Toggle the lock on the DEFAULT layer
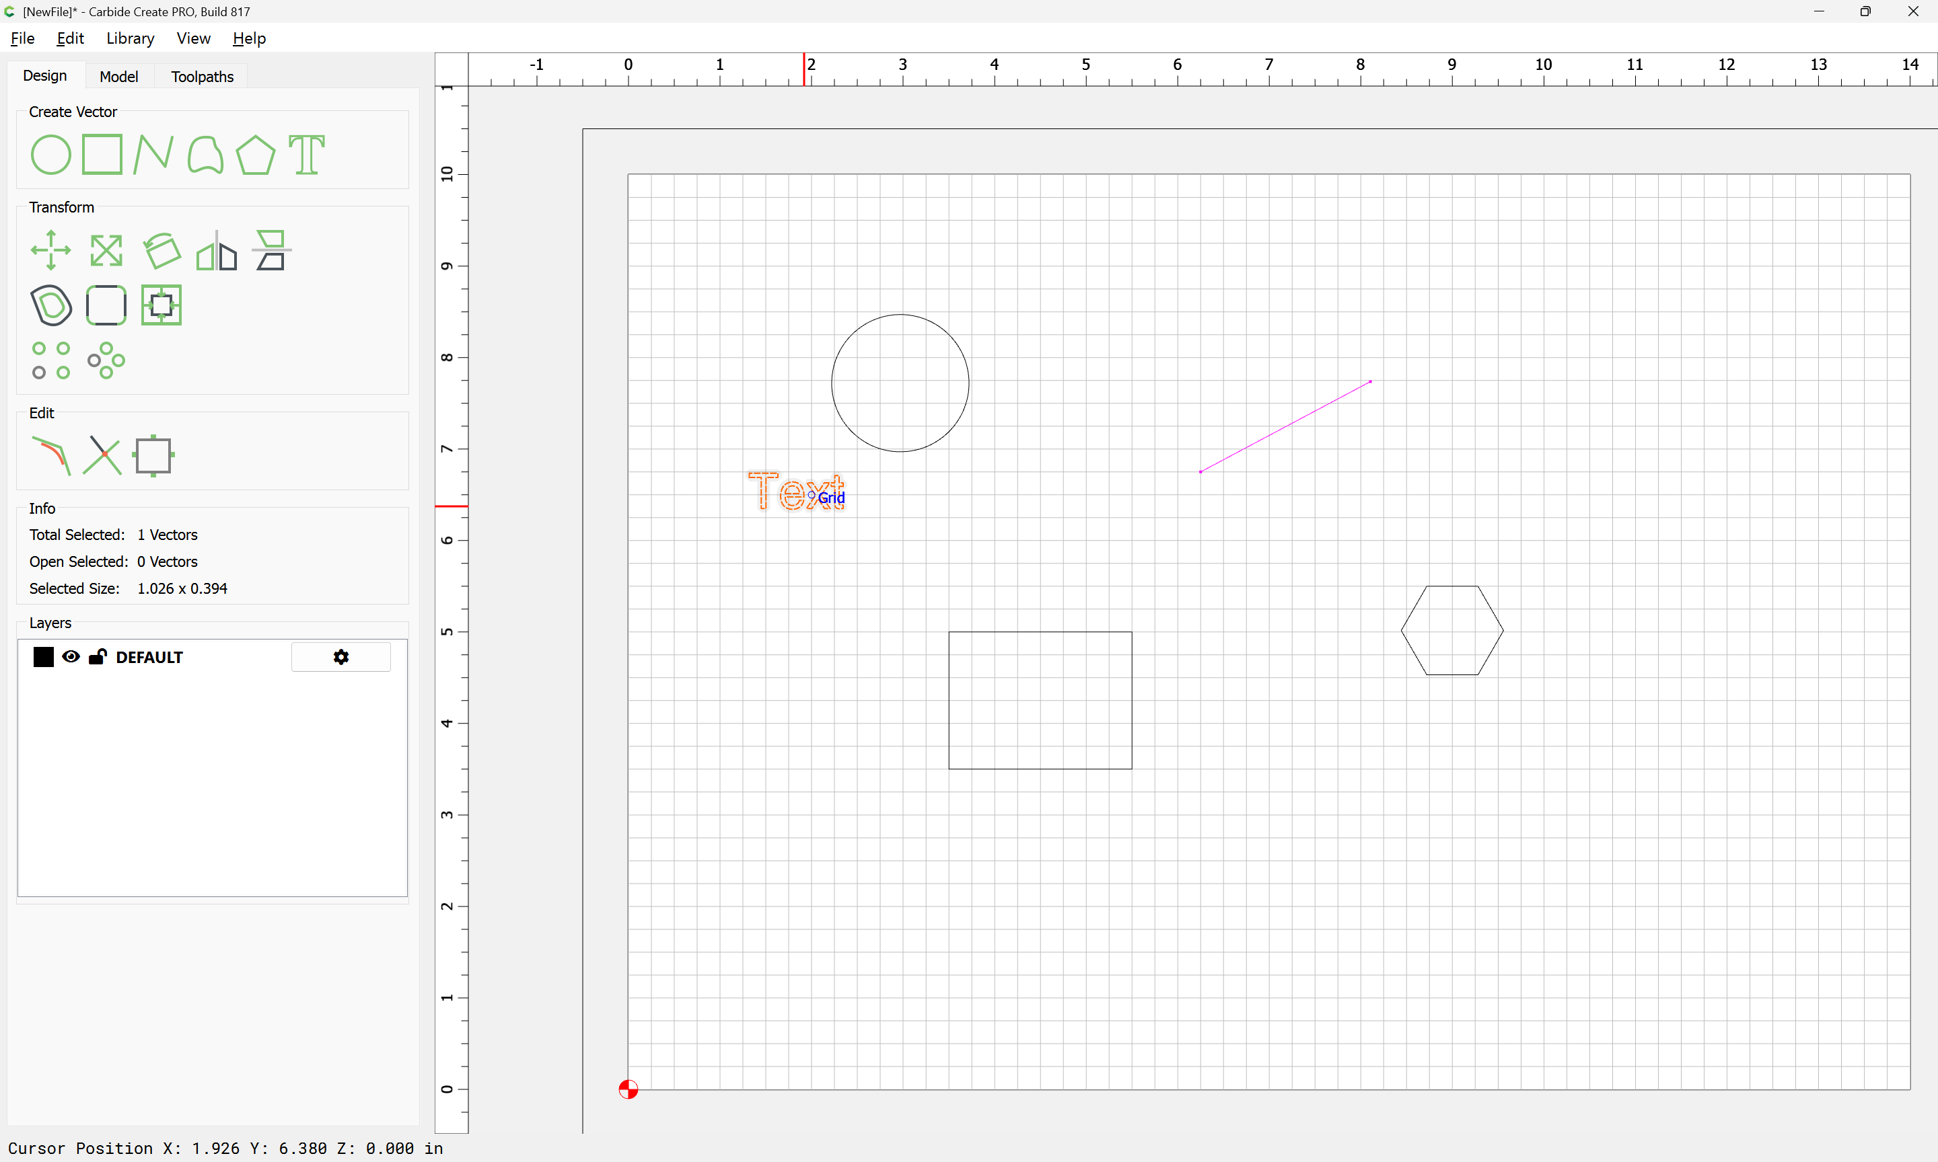 pos(97,657)
